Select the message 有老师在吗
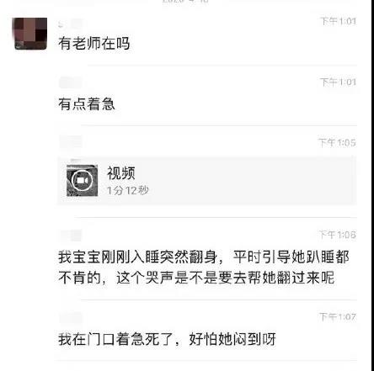This screenshot has width=374, height=371. [94, 44]
